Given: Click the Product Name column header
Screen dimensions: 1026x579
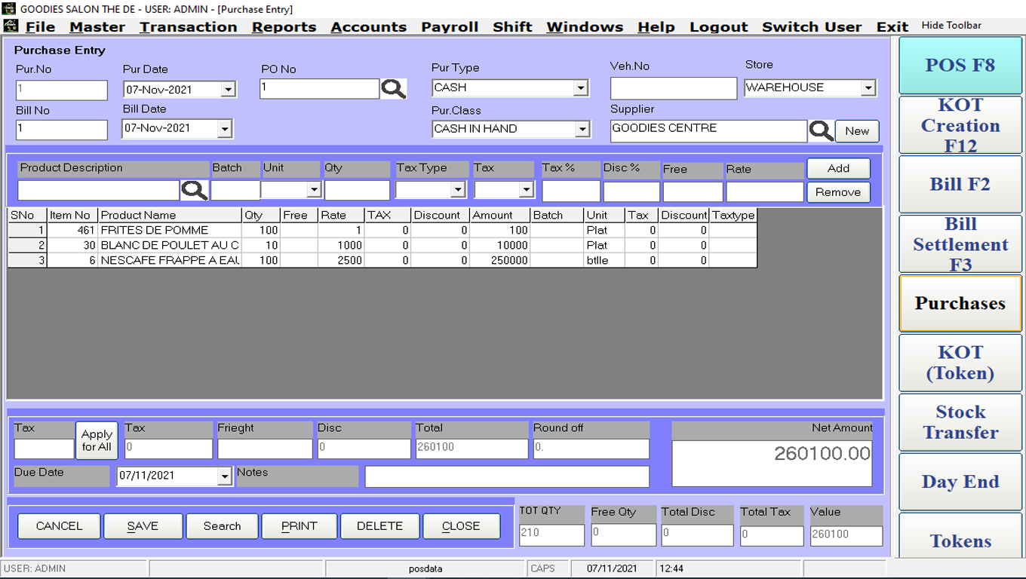Looking at the screenshot, I should (170, 215).
